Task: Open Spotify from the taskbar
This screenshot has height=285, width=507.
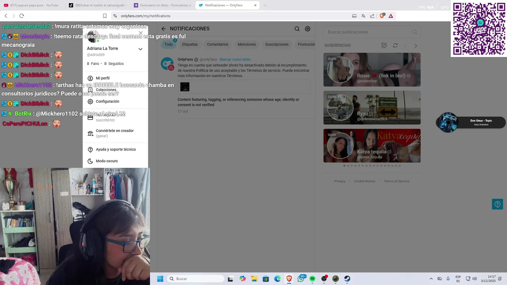Action: click(x=313, y=279)
